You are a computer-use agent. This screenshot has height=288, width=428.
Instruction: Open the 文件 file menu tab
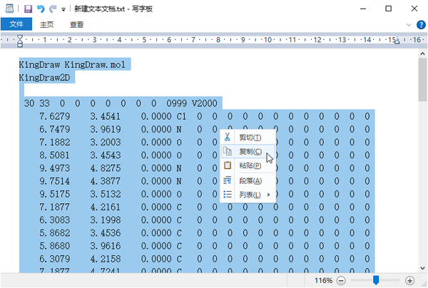(x=16, y=24)
